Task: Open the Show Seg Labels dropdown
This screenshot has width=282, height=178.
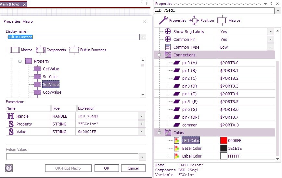Action: point(270,31)
